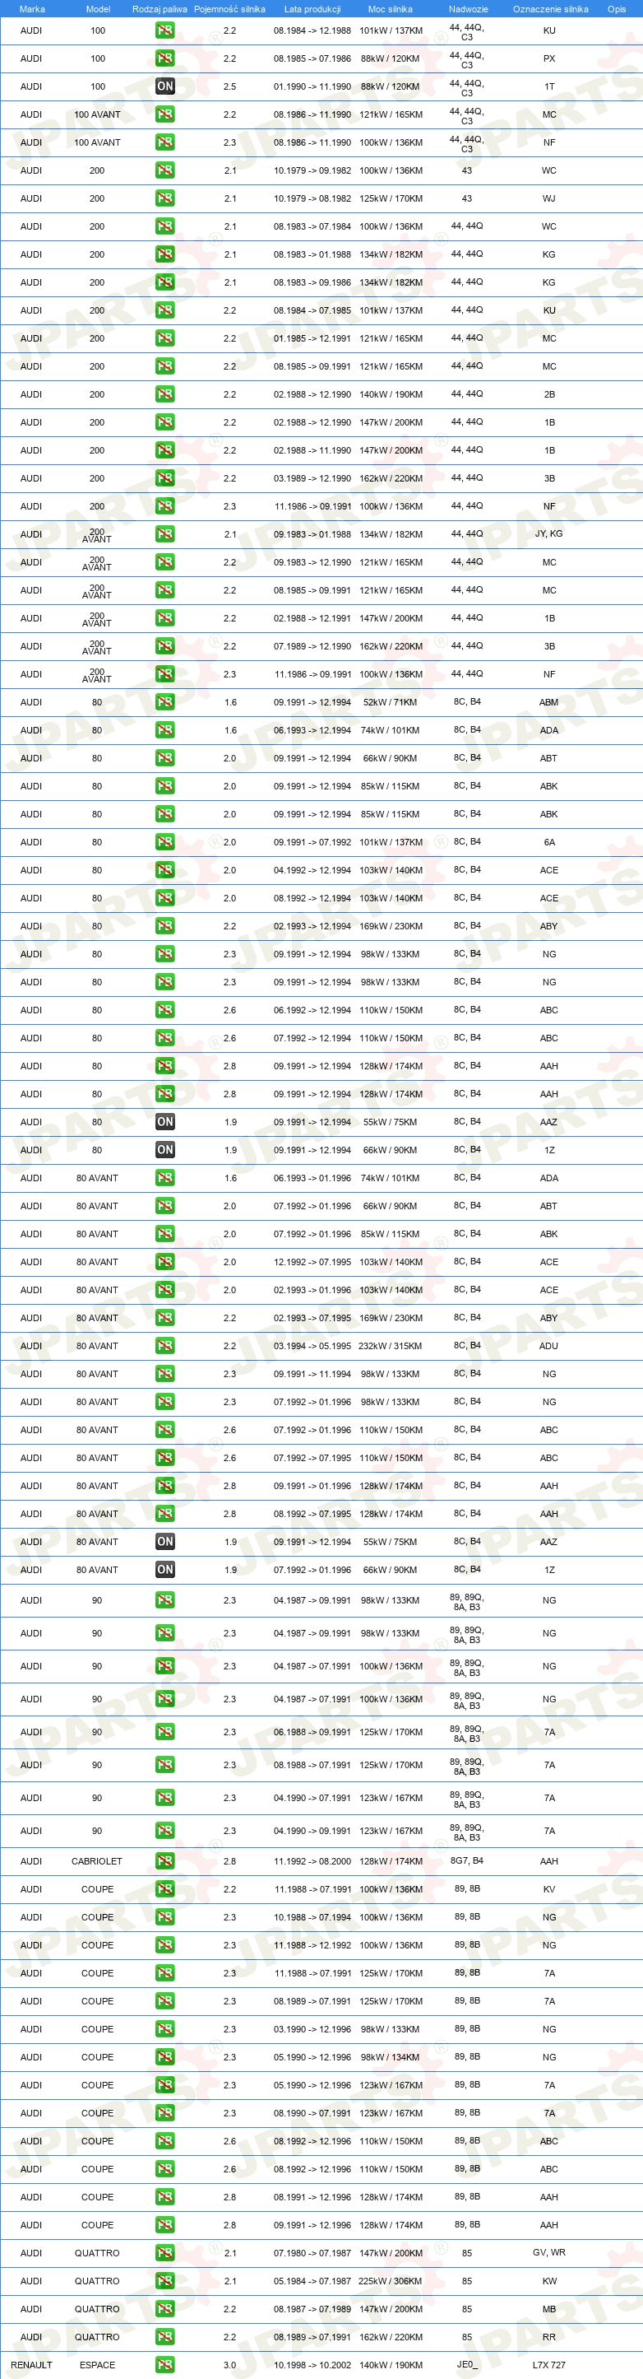Click the petrol icon for Quattro KW engine row
643x2379 pixels.
[x=165, y=2280]
